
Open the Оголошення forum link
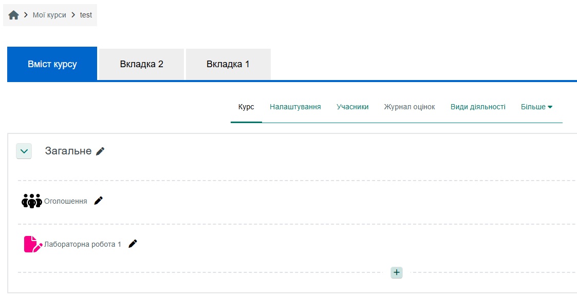click(x=66, y=201)
